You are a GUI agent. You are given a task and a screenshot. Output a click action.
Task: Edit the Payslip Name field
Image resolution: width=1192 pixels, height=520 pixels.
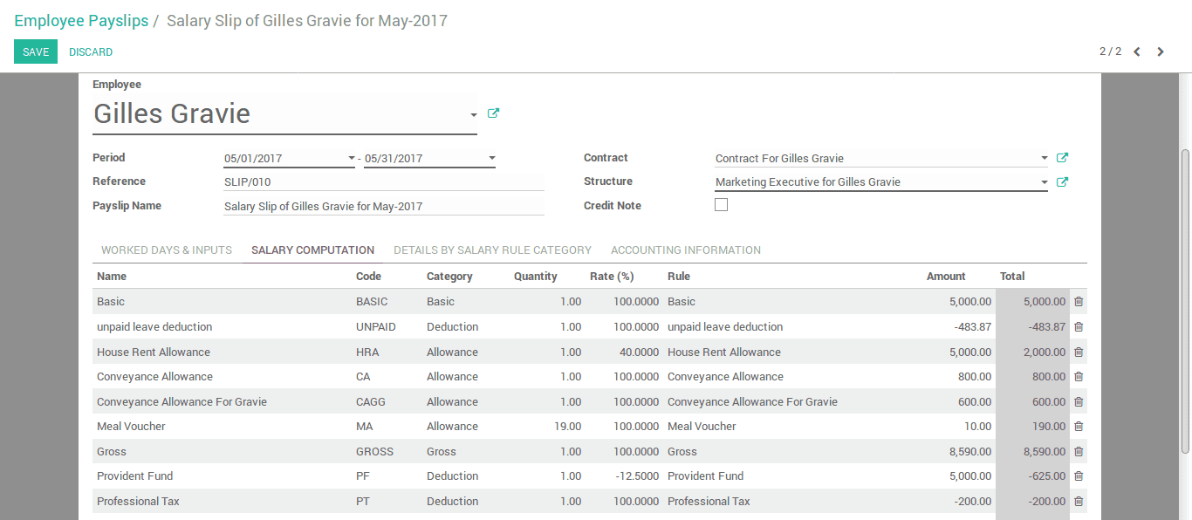pos(384,206)
